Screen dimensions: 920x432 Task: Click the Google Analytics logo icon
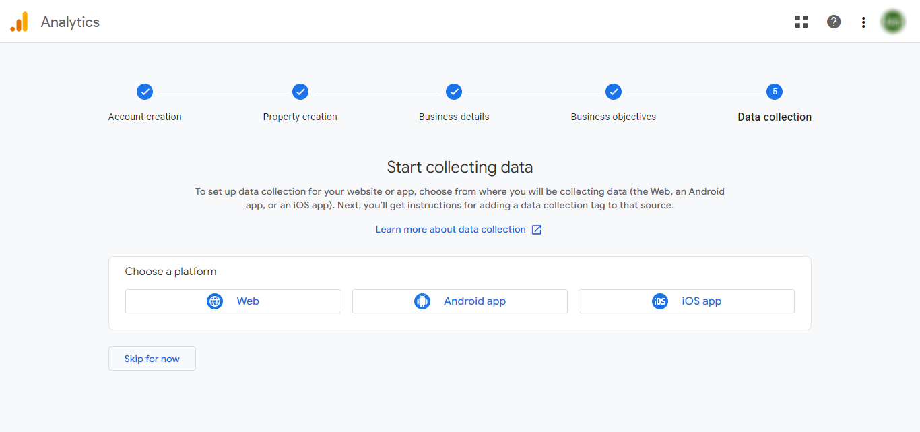pyautogui.click(x=19, y=21)
